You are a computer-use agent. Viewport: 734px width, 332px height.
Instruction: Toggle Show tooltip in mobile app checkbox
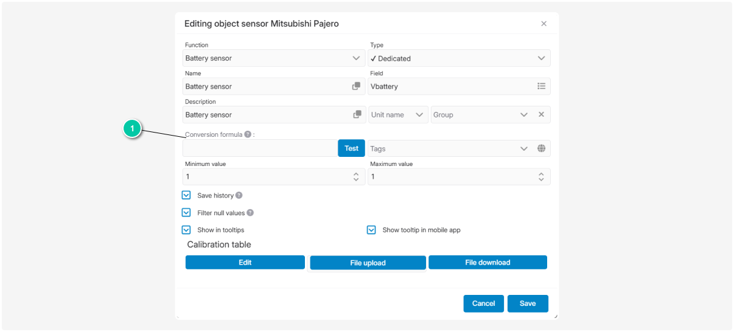371,230
